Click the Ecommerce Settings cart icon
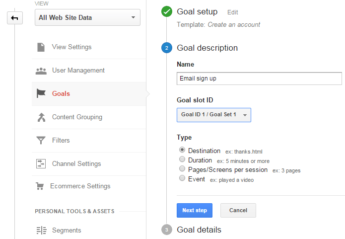Screen dimensions: 345x239 click(40, 186)
